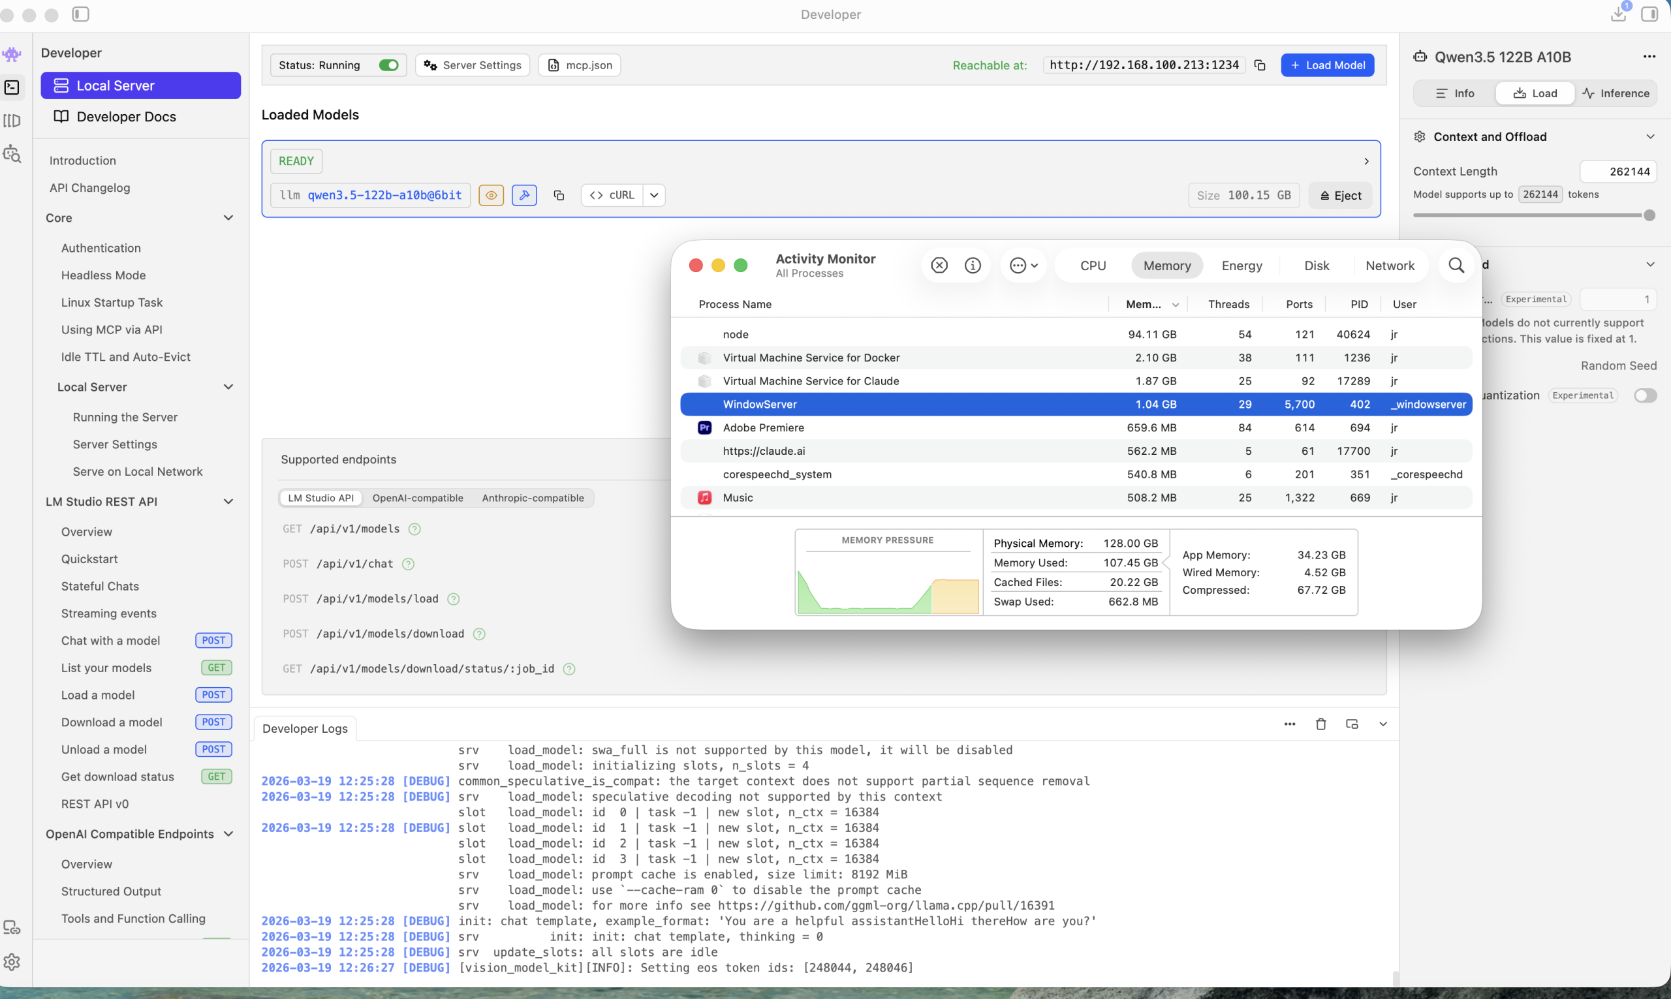Image resolution: width=1671 pixels, height=999 pixels.
Task: Collapse the LM Studio REST API section
Action: (x=228, y=502)
